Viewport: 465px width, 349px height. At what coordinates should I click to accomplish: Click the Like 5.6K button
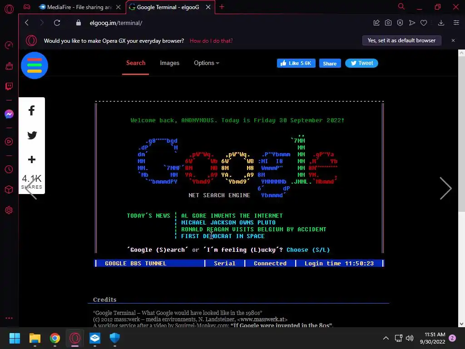[296, 63]
